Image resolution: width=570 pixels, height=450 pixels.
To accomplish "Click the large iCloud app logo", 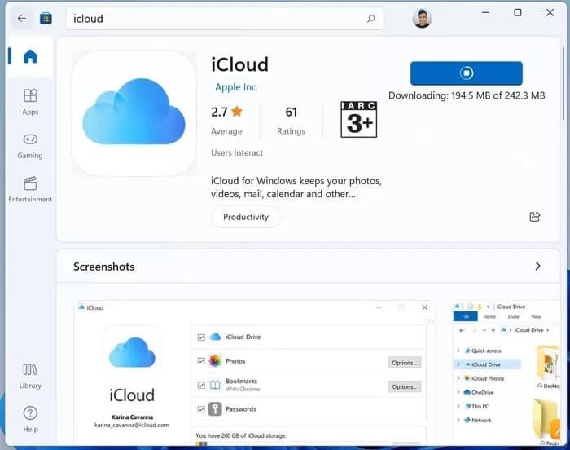I will click(134, 113).
